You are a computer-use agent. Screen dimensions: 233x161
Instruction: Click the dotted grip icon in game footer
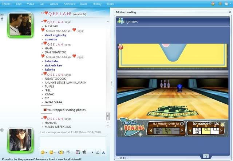point(118,158)
